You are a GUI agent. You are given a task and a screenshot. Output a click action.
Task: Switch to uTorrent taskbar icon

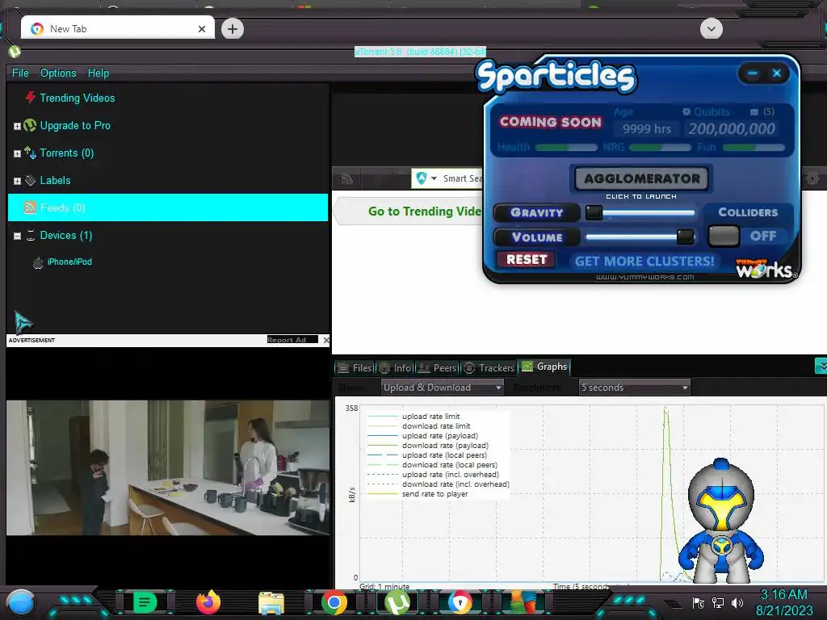(x=397, y=602)
